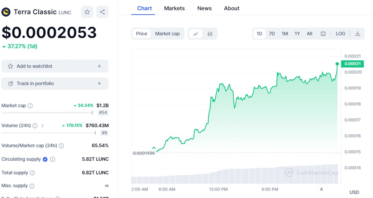
Task: Open the Markets tab
Action: pyautogui.click(x=174, y=8)
